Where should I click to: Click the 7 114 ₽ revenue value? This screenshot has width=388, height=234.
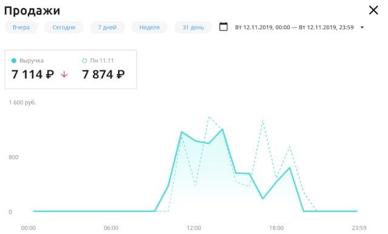click(33, 74)
